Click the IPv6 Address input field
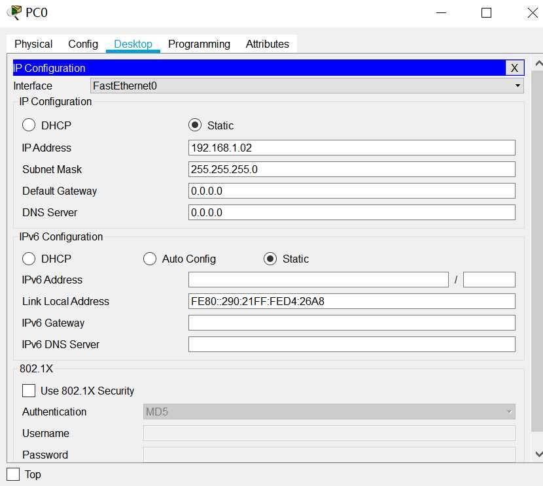Screen dimensions: 543x486 point(318,280)
